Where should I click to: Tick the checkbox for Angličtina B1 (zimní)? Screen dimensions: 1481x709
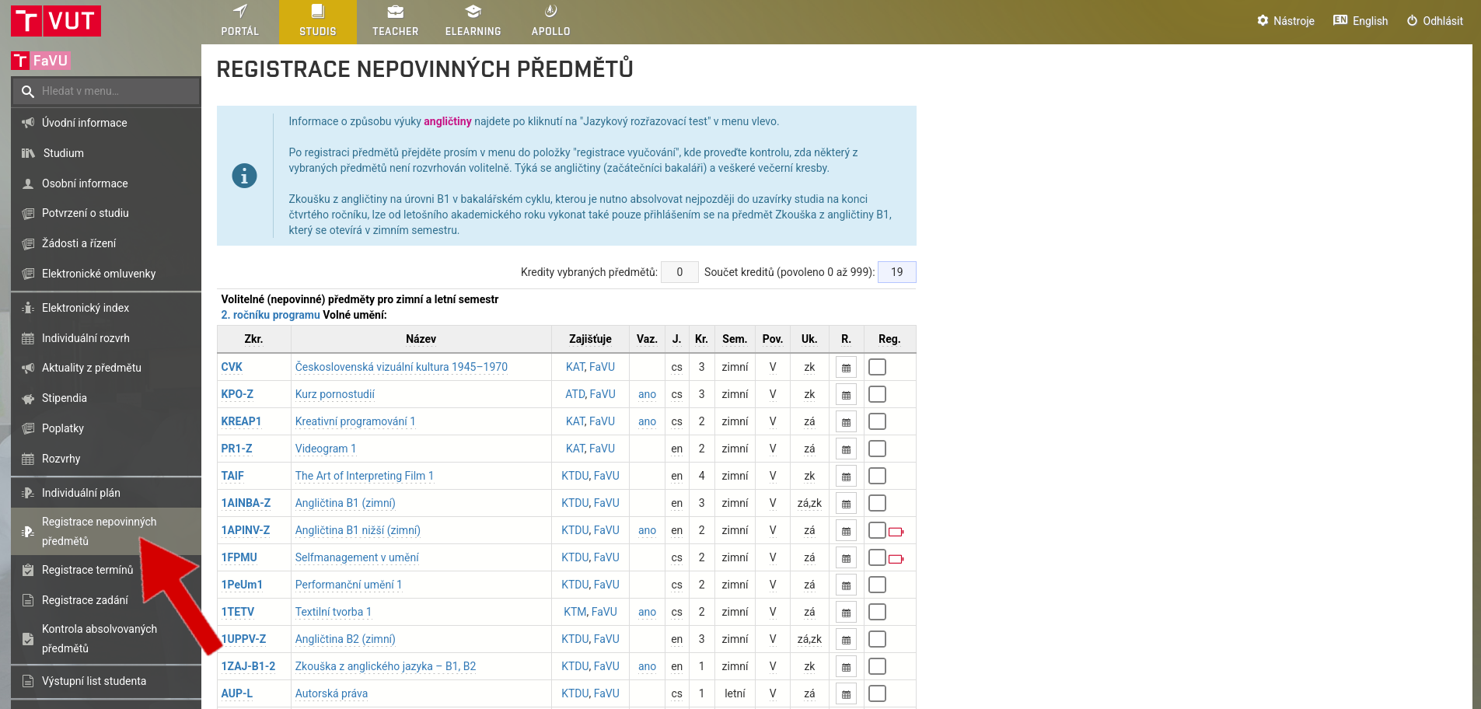click(877, 503)
